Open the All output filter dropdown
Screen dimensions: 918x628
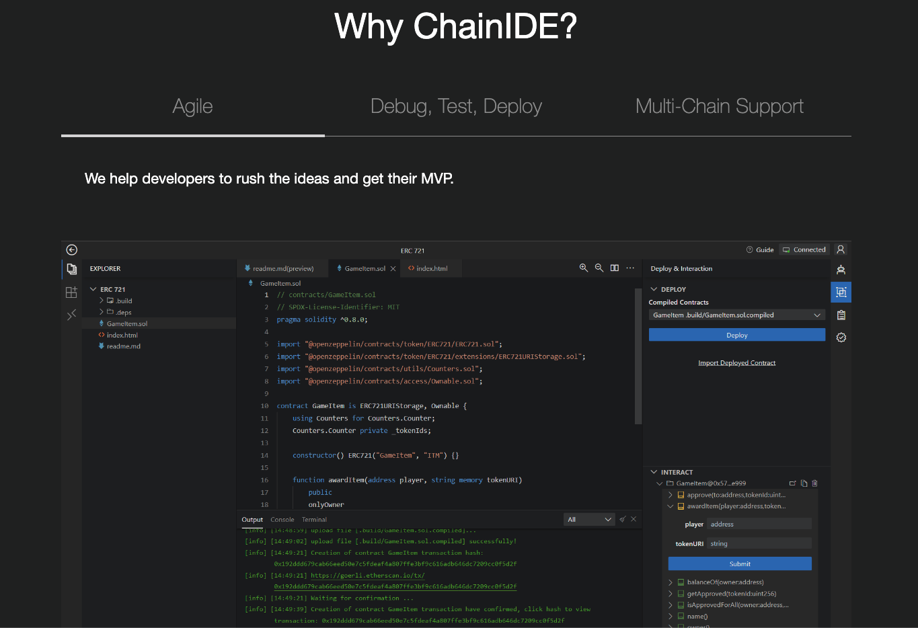pyautogui.click(x=589, y=520)
